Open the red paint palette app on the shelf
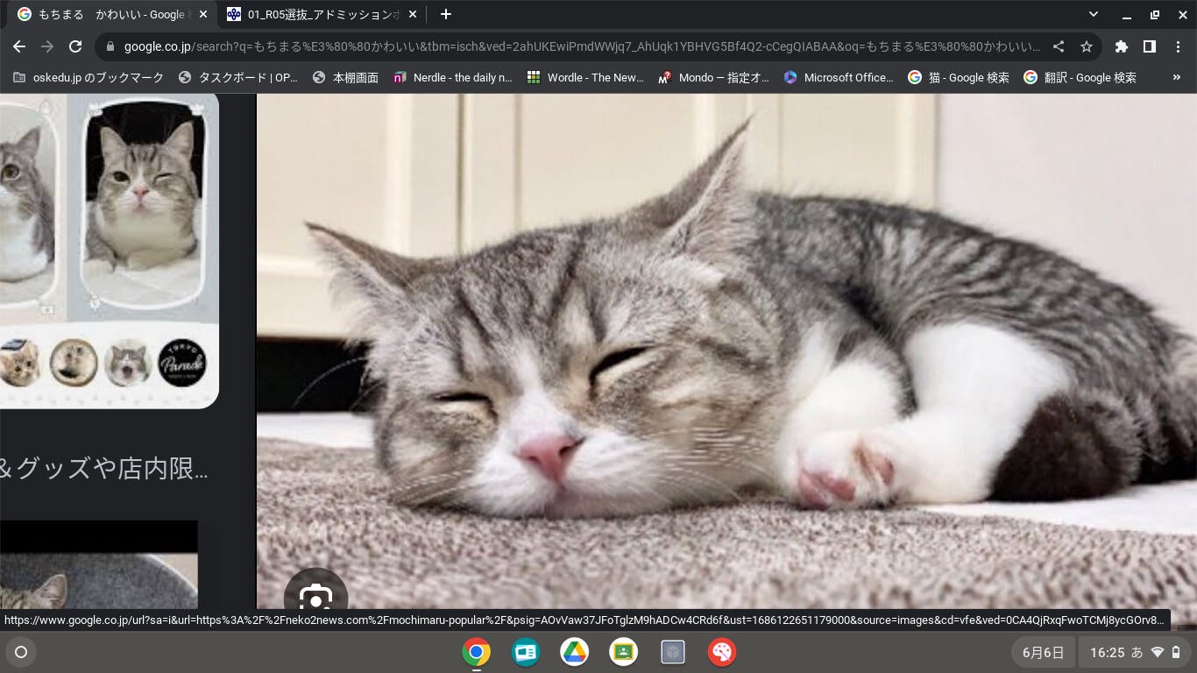The image size is (1197, 673). point(722,652)
